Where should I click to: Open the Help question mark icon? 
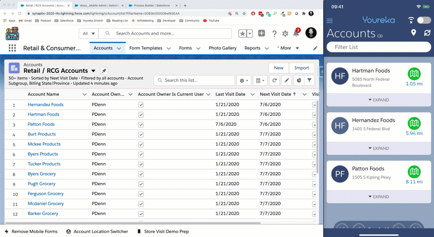point(274,34)
